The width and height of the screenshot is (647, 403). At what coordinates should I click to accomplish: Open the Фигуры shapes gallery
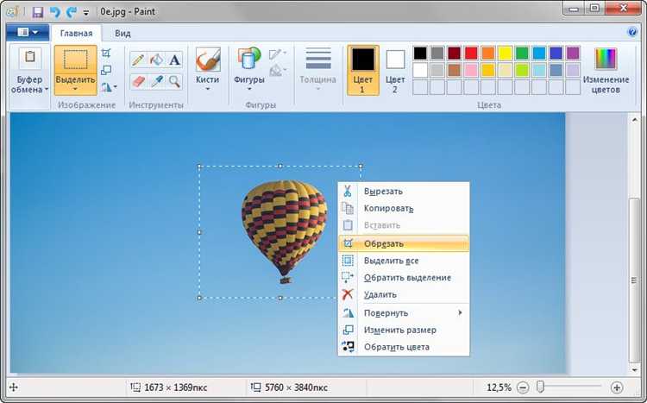[248, 69]
